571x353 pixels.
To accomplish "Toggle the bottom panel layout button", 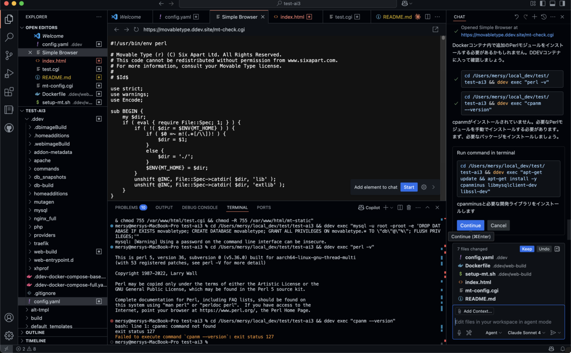I will (x=552, y=3).
